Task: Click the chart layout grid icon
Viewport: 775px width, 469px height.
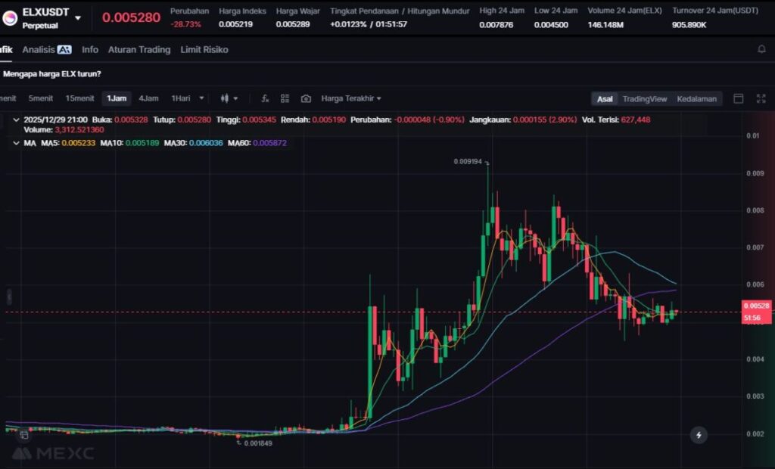Action: click(x=285, y=98)
